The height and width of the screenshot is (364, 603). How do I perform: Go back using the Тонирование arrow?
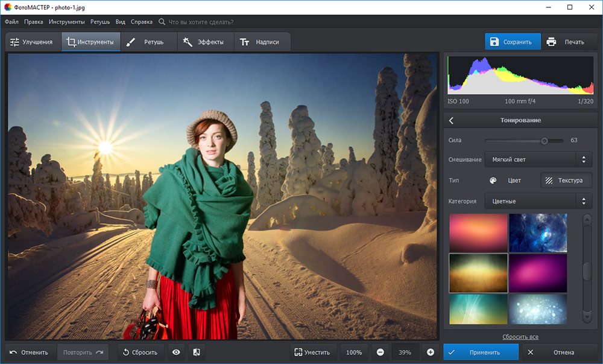pyautogui.click(x=451, y=120)
